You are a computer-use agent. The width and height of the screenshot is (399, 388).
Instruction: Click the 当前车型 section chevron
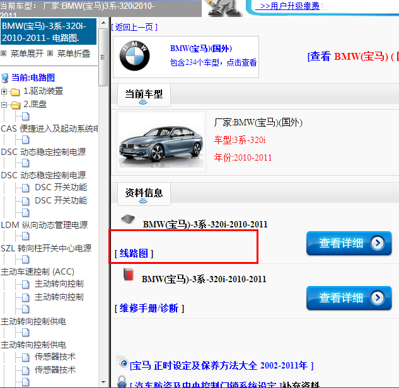pos(143,102)
